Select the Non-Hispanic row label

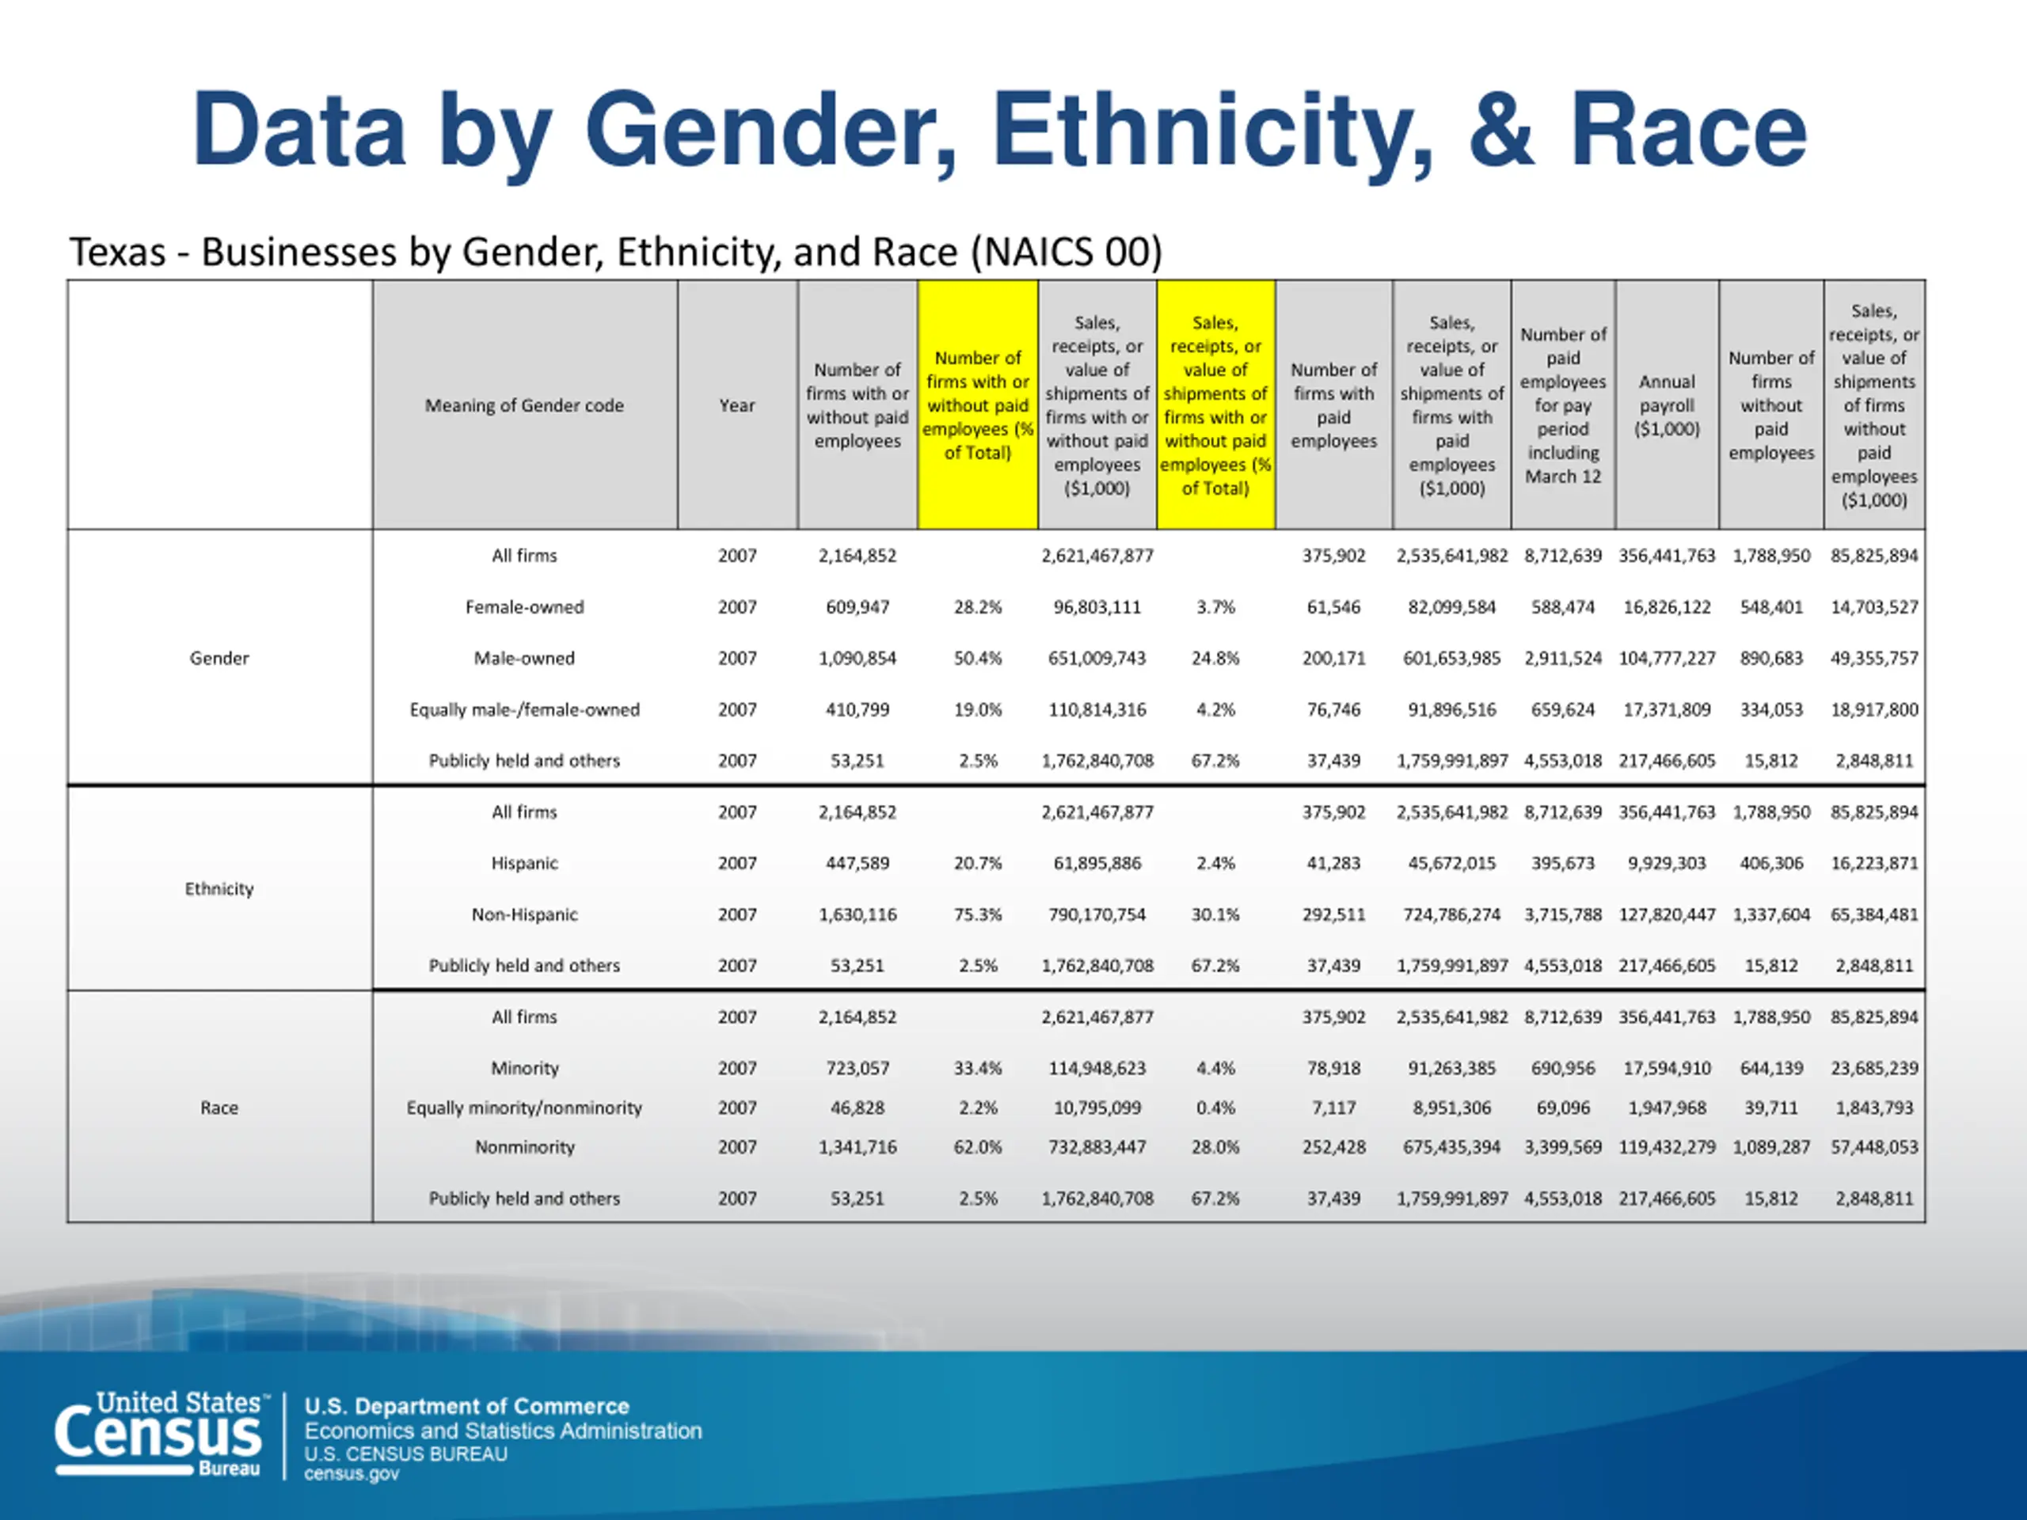(524, 914)
